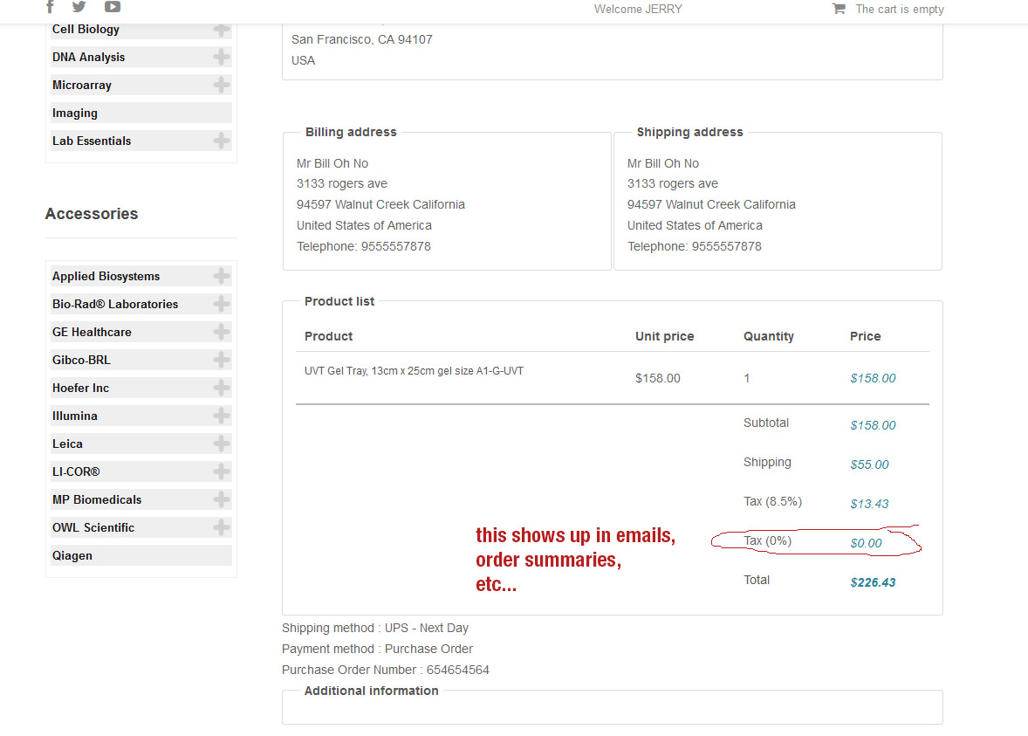Expand the Microarray category plus

coord(222,86)
